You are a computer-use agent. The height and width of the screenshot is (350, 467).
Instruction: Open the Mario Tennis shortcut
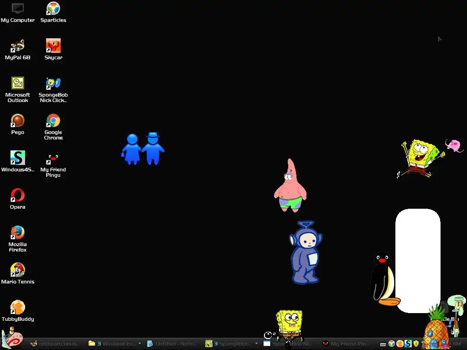(18, 273)
